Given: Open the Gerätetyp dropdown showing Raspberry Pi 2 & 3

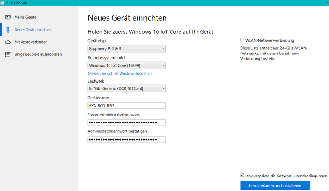Looking at the screenshot, I should coord(127,49).
